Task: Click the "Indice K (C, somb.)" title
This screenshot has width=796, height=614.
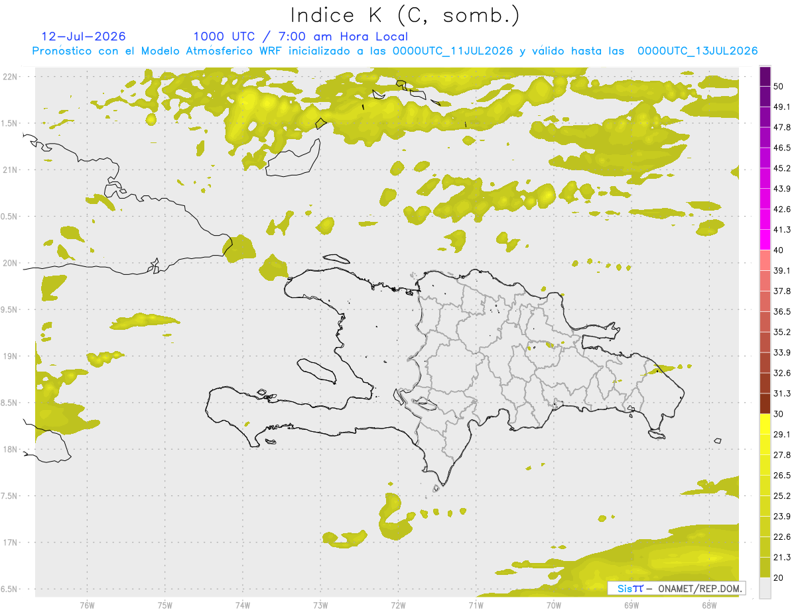Action: (x=405, y=15)
